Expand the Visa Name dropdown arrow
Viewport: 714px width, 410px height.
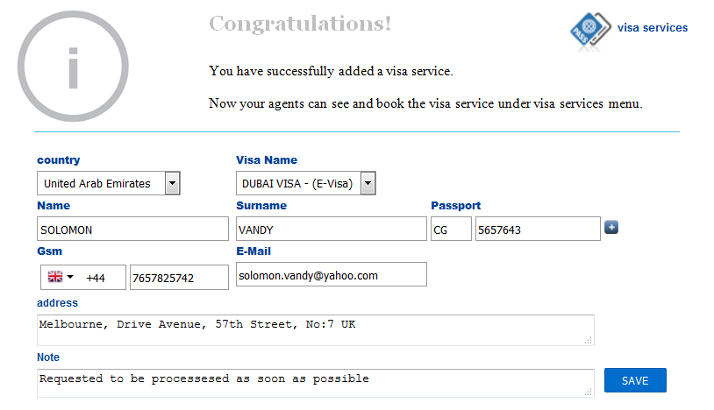pos(368,183)
